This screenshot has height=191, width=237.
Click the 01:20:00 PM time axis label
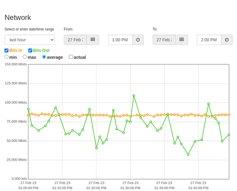(96, 188)
